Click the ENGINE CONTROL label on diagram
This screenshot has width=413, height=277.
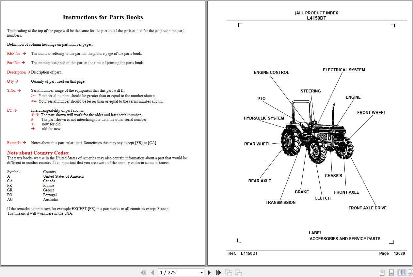(x=271, y=73)
